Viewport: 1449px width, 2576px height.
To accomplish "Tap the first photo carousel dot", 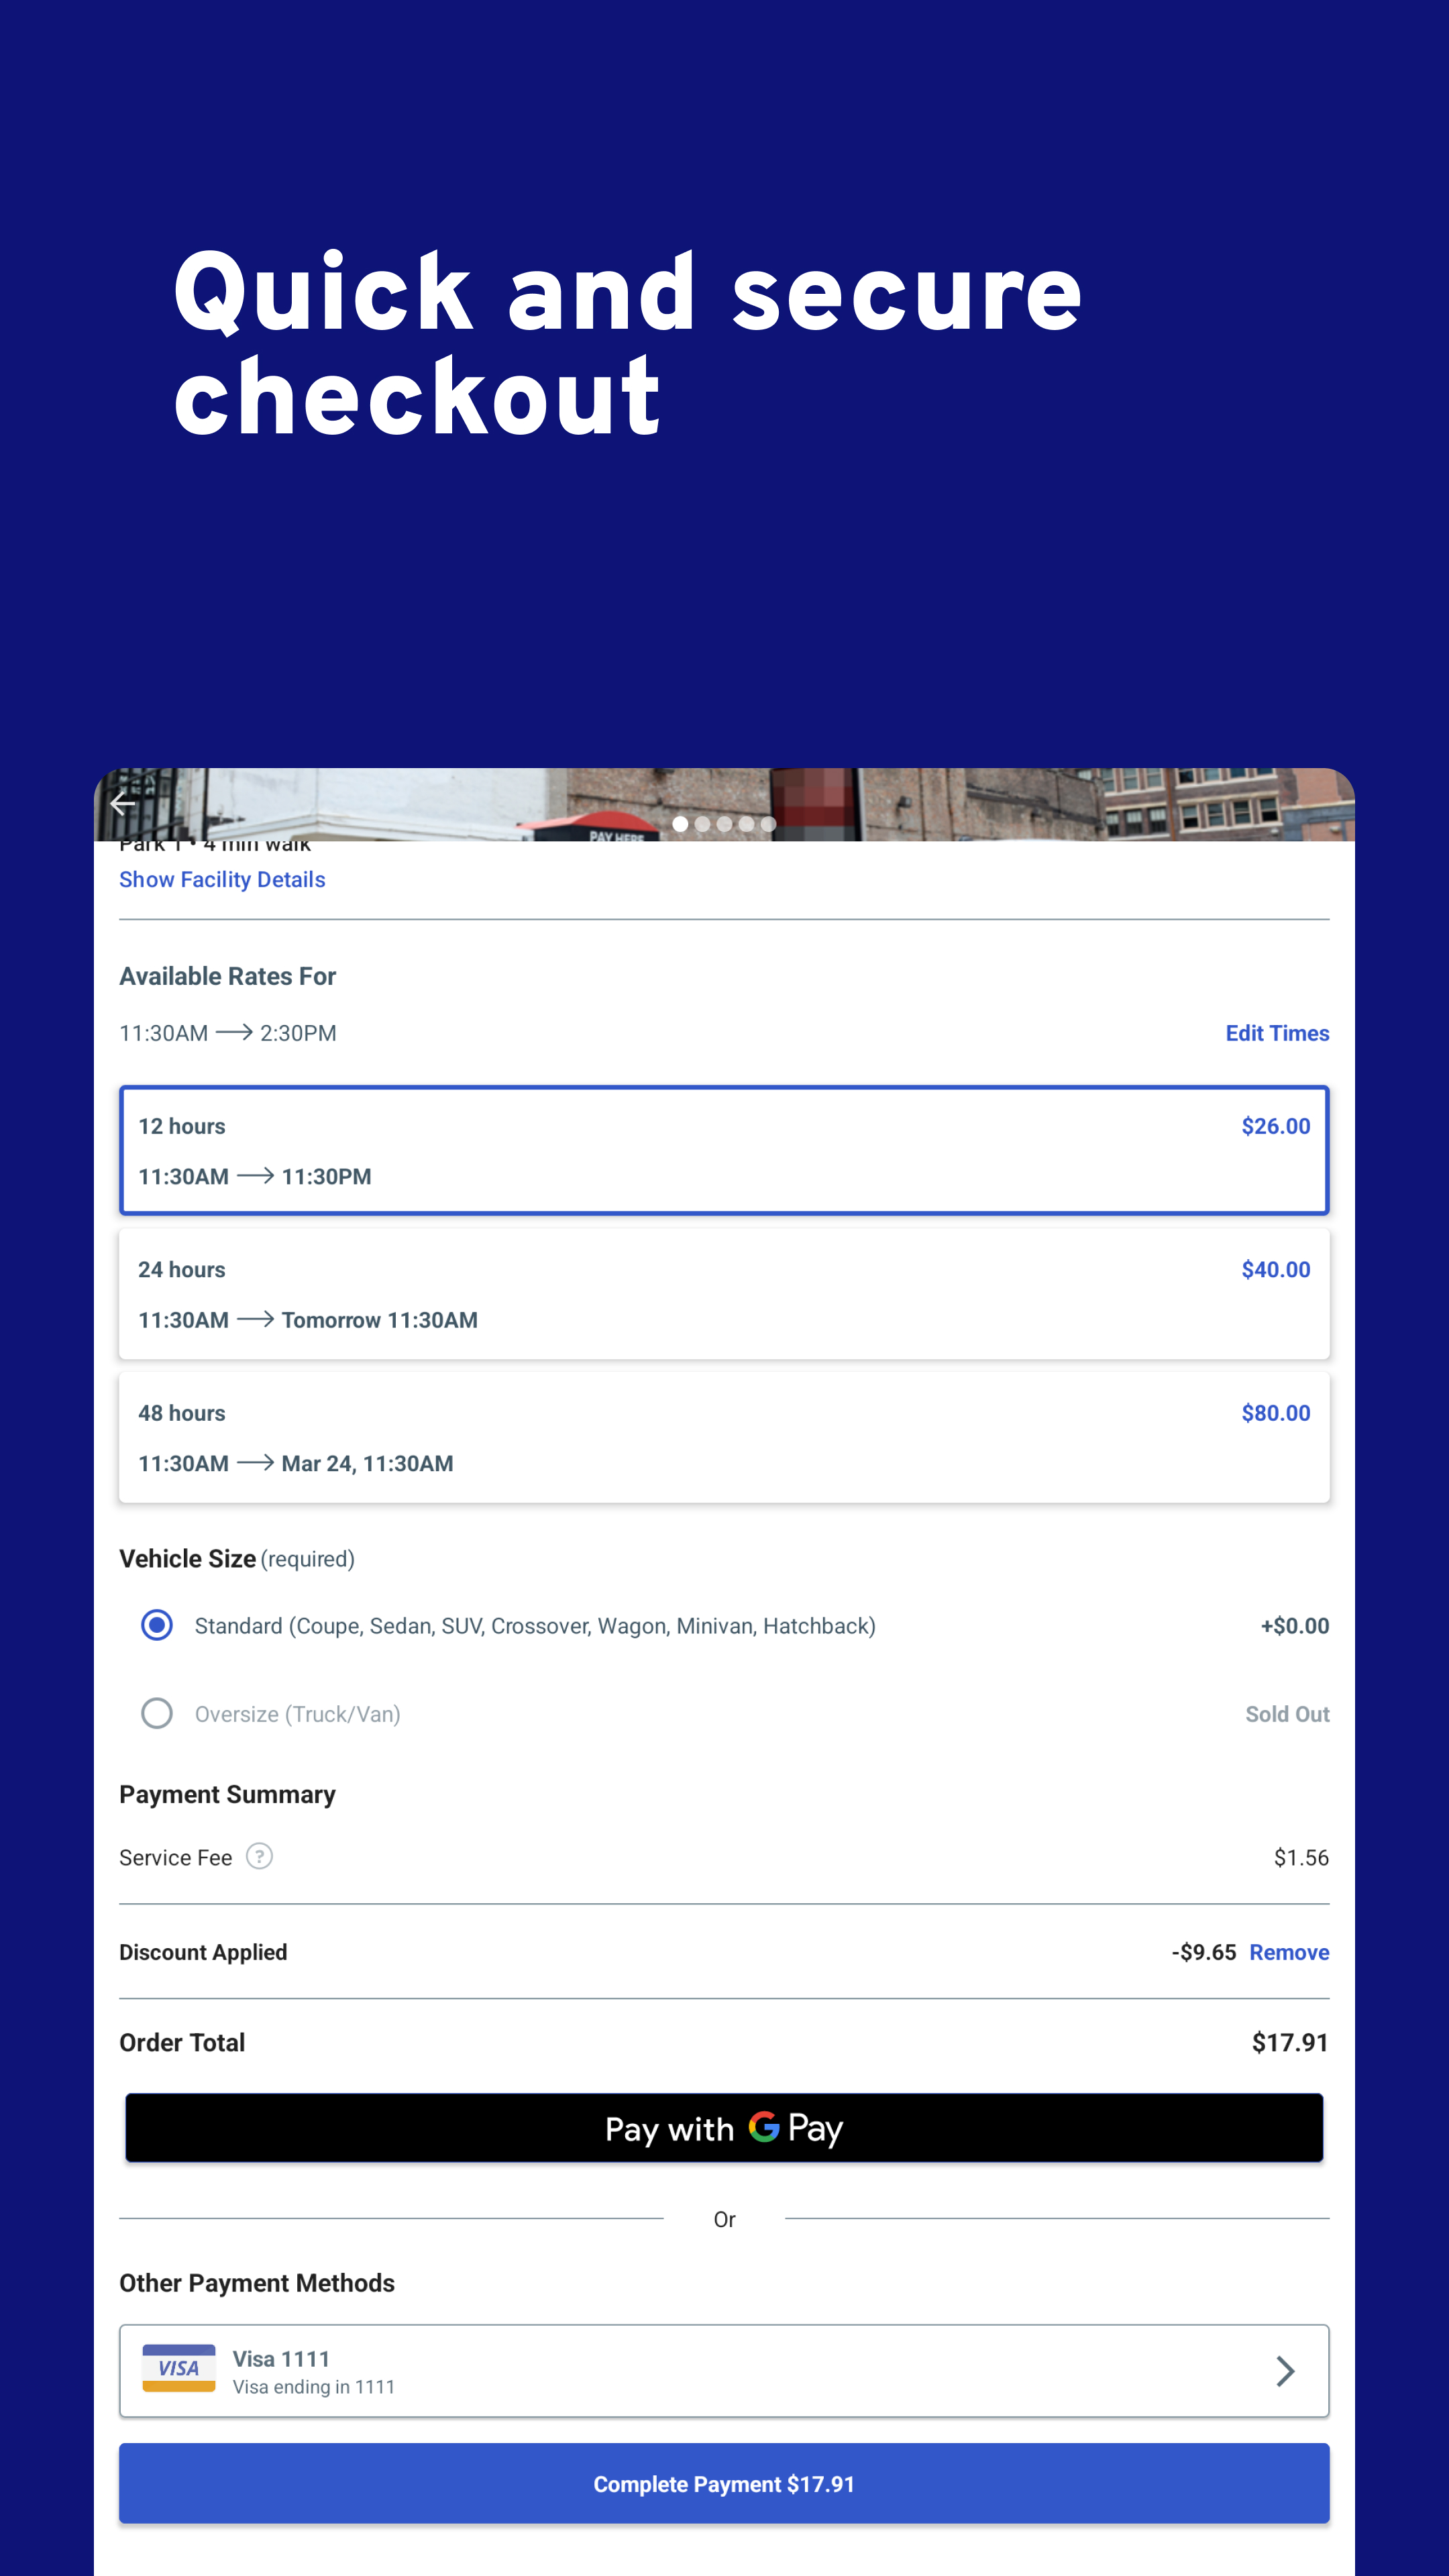I will pyautogui.click(x=680, y=824).
